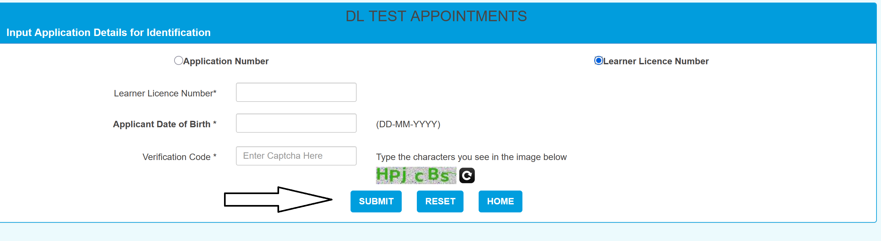Screen dimensions: 881x241
Task: Click the Learner Licence Number label text
Action: pyautogui.click(x=165, y=93)
